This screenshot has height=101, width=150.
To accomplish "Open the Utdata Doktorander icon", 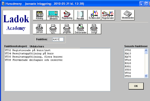I will click(81, 29).
